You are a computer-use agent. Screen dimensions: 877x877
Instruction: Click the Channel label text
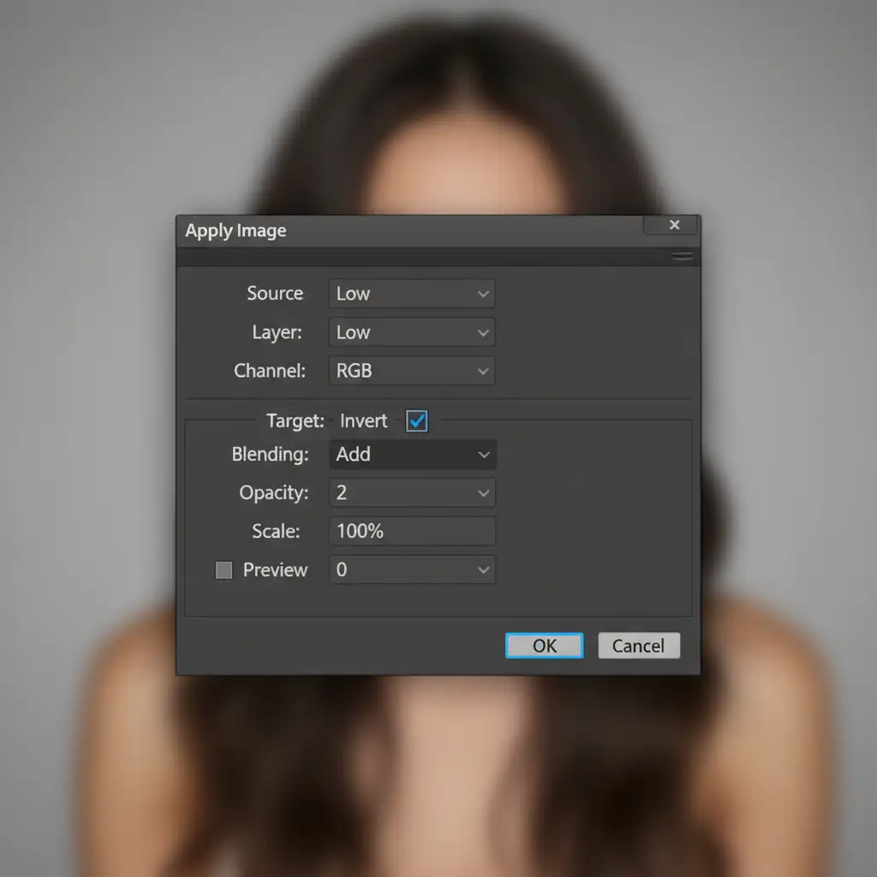tap(270, 371)
